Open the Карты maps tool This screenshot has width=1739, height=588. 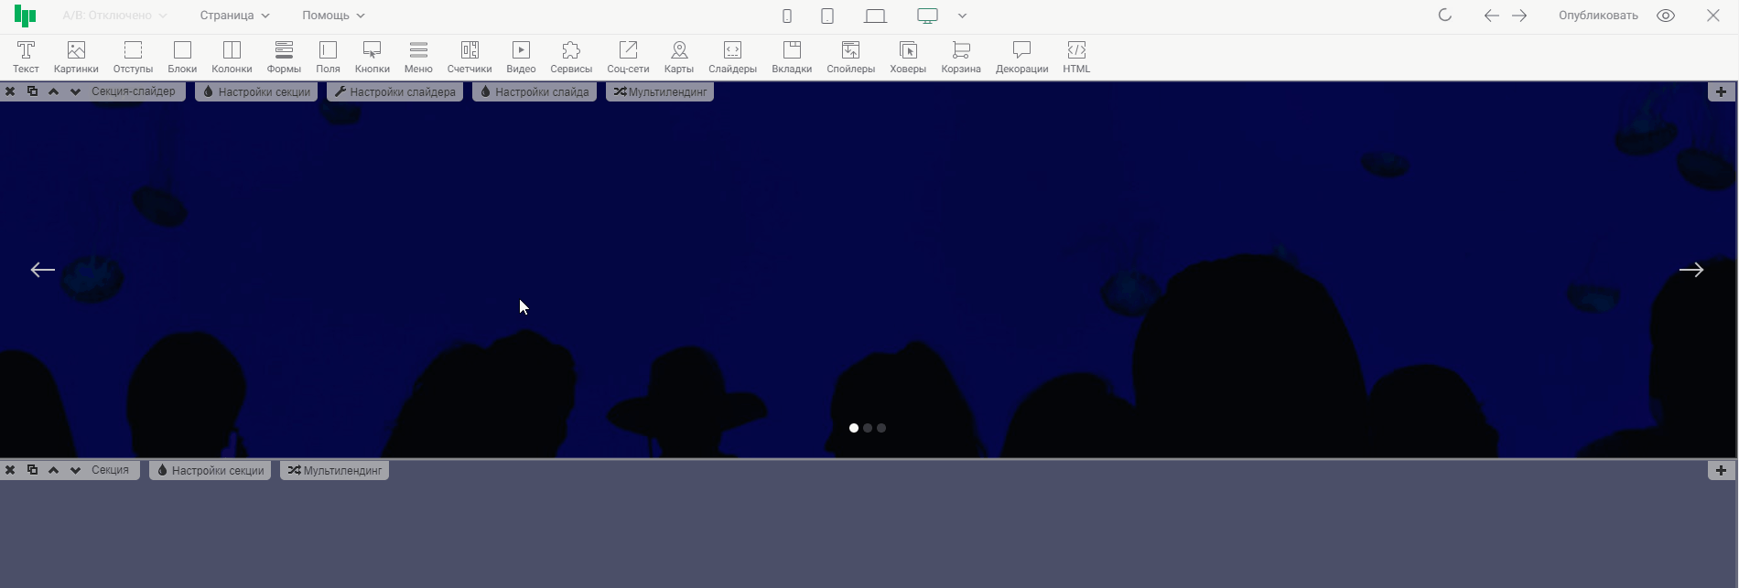679,57
